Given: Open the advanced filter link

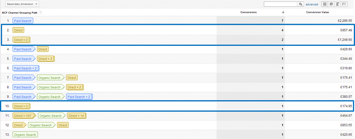Looking at the screenshot, I should (x=312, y=4).
